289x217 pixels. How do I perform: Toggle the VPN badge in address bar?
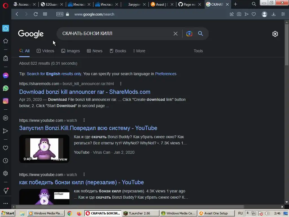click(x=60, y=14)
